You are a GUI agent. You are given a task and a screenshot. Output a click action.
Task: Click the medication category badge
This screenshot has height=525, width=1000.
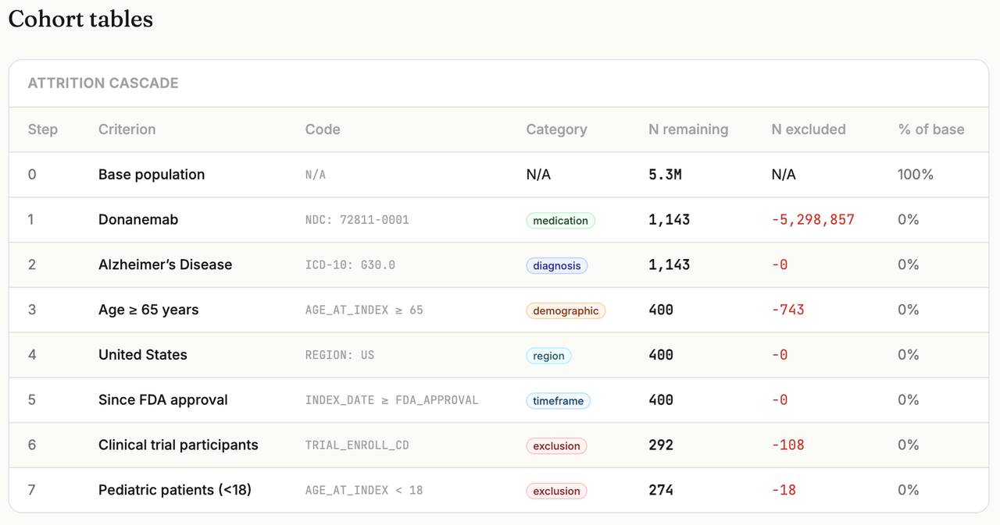[560, 221]
